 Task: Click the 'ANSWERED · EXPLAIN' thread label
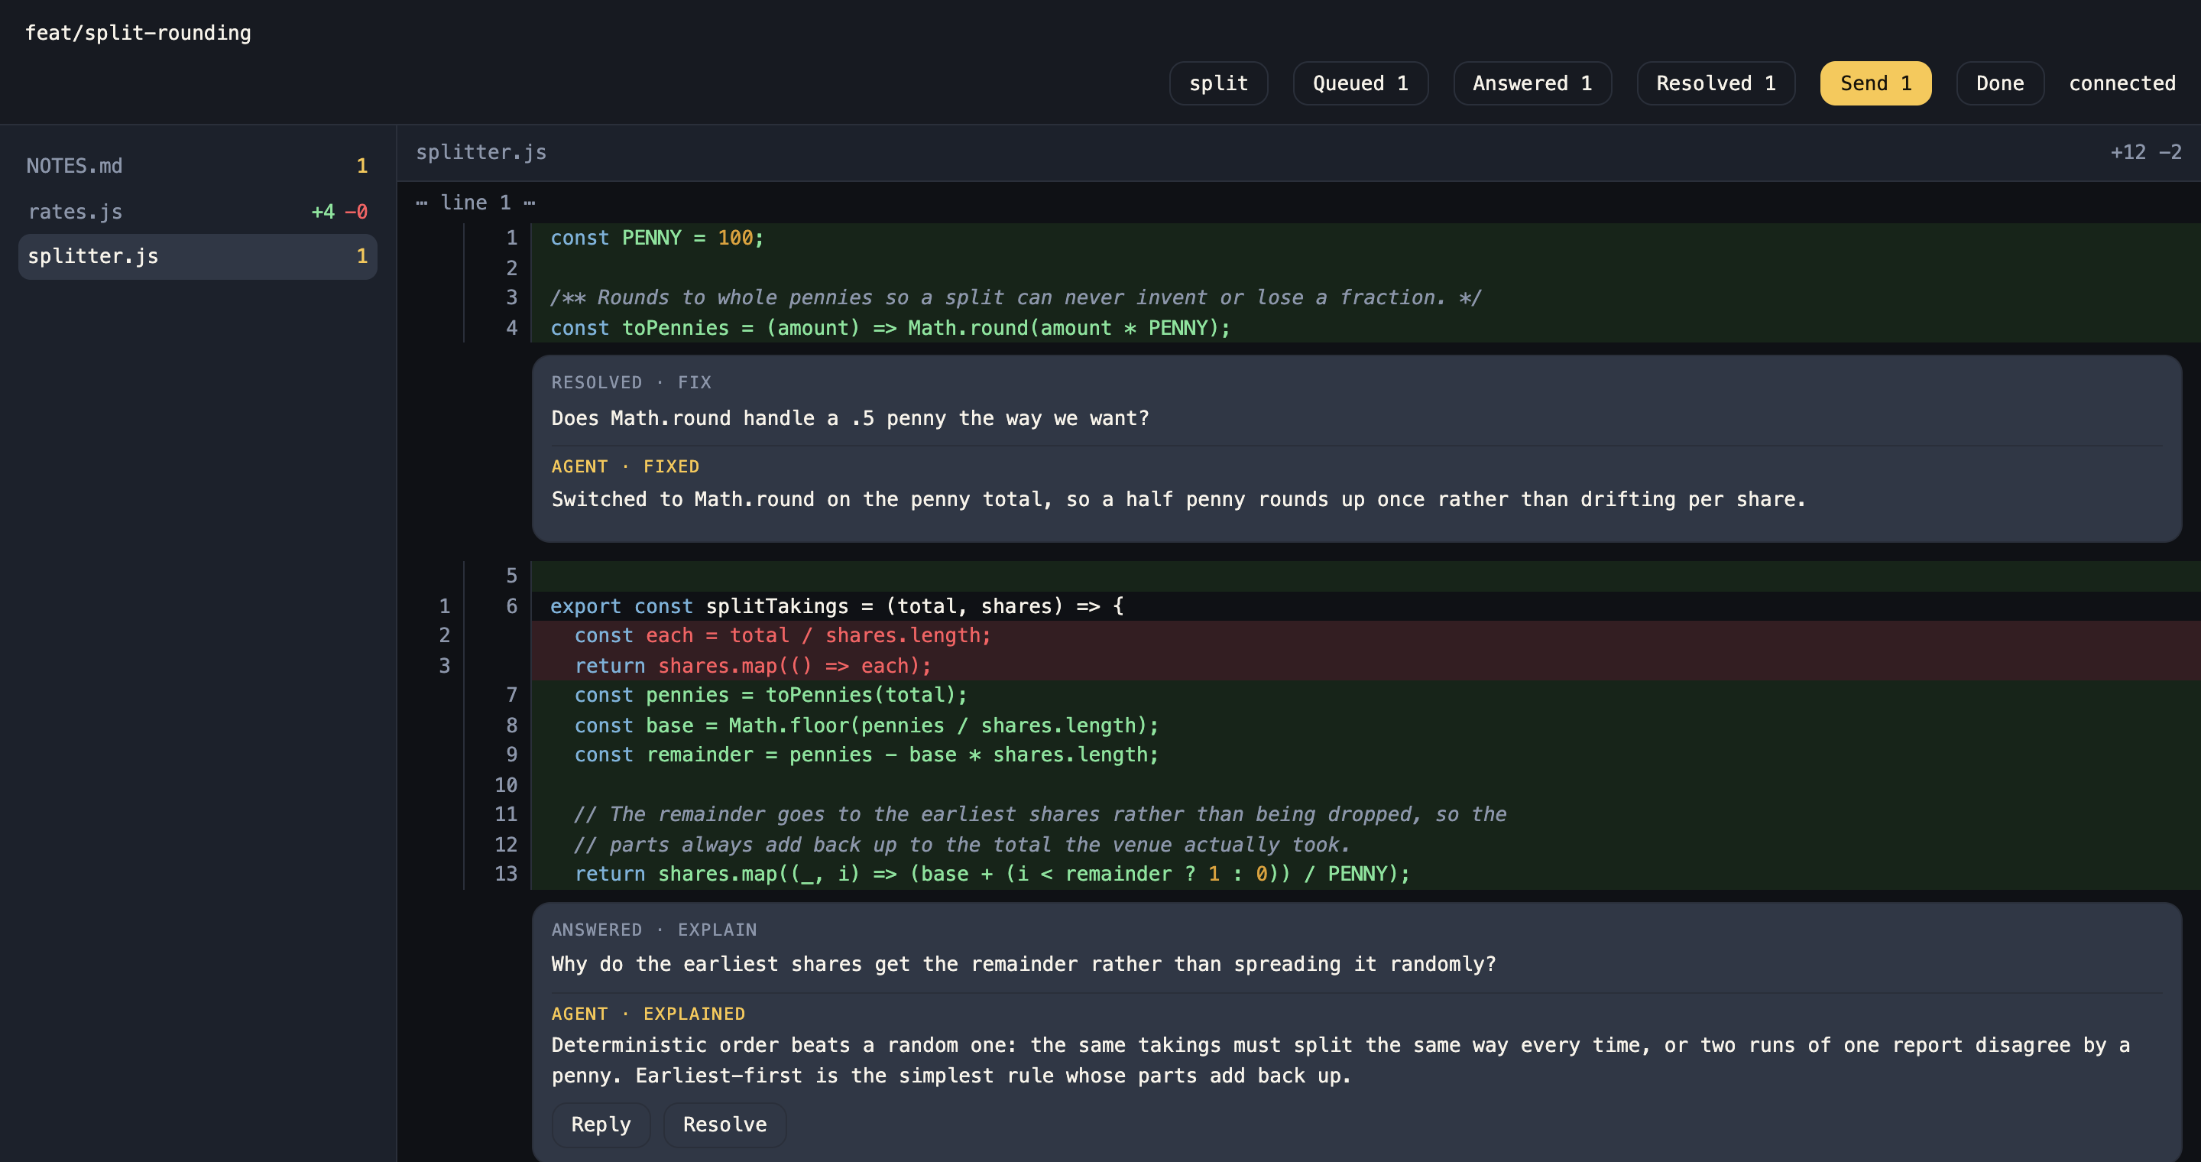[x=653, y=930]
